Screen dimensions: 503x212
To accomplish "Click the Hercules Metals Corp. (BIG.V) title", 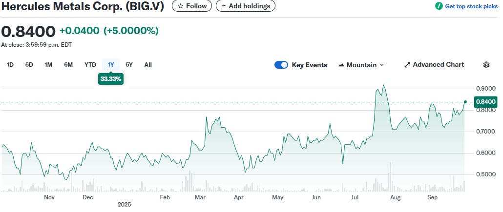I will point(83,7).
